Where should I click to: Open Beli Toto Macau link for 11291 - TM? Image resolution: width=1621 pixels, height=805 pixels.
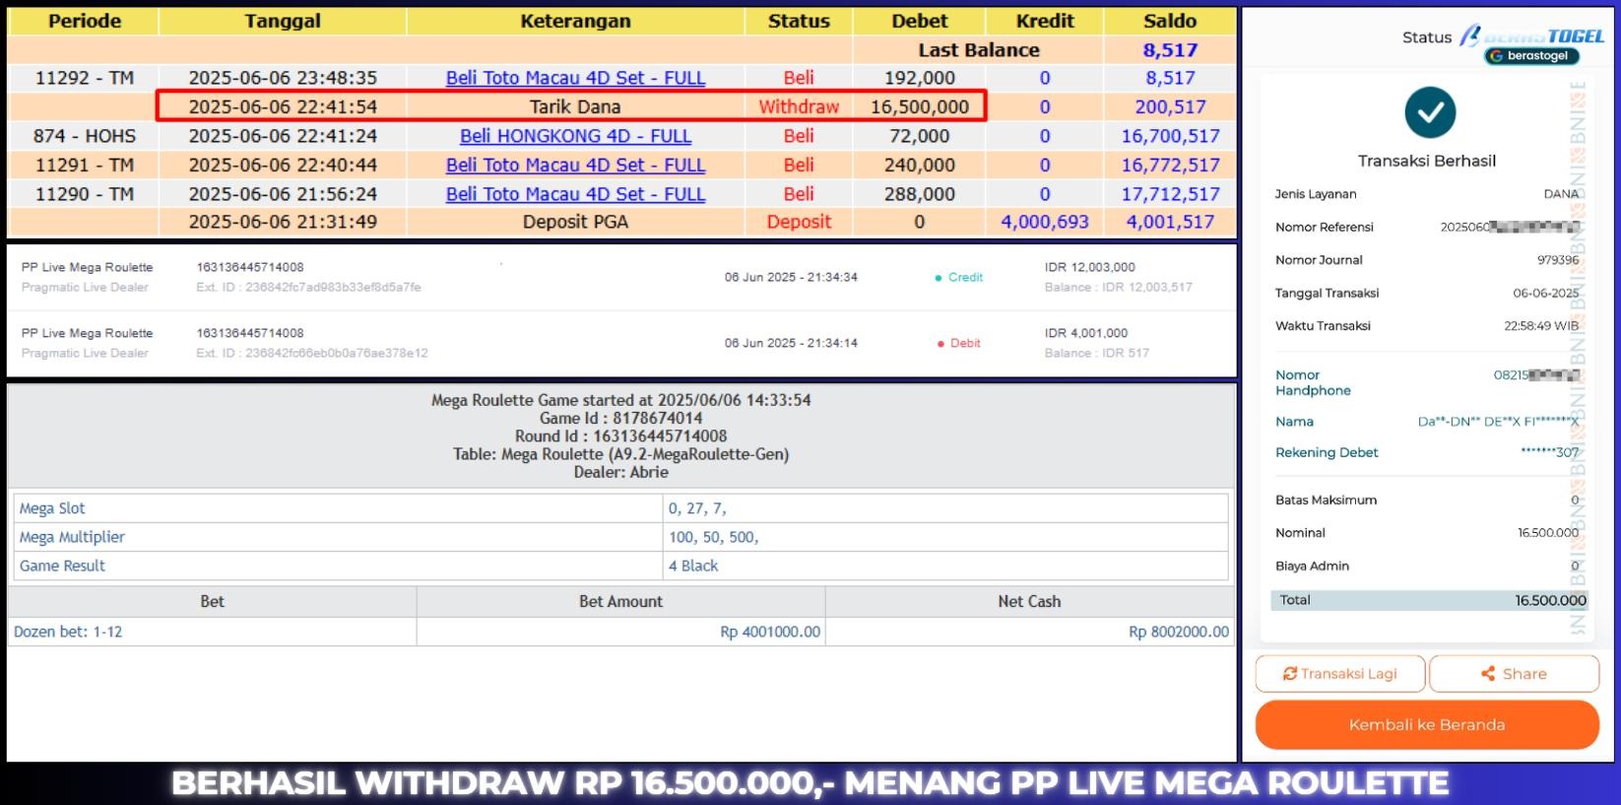[x=575, y=166]
